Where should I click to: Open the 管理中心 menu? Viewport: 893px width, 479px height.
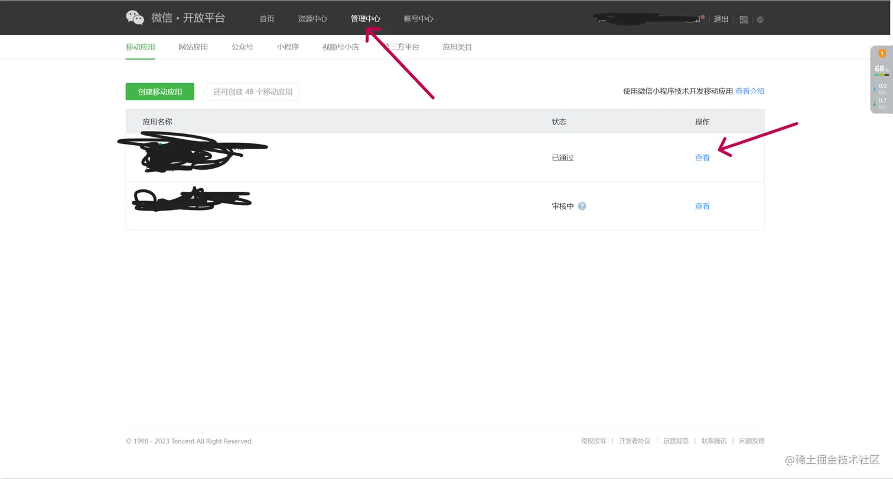(365, 18)
